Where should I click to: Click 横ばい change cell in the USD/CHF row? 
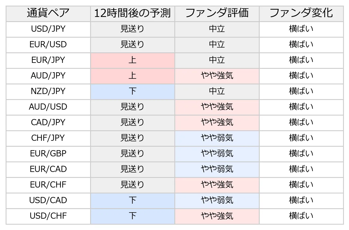pyautogui.click(x=301, y=216)
